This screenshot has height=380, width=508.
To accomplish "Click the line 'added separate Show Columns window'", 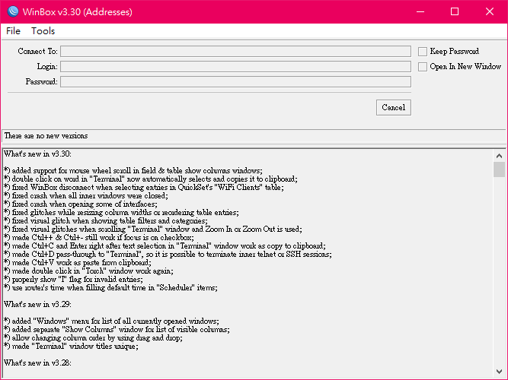I will coord(117,330).
